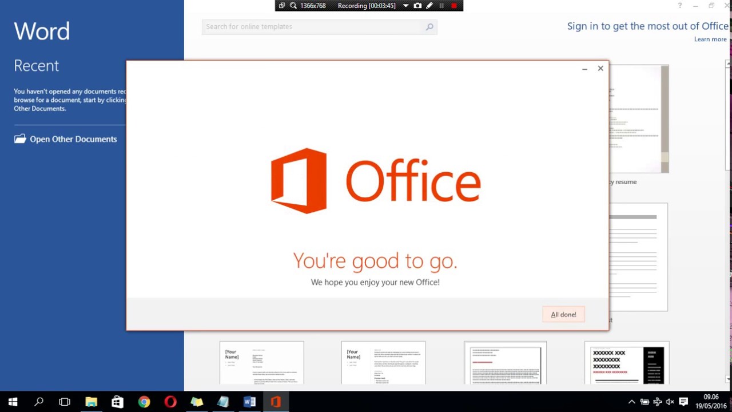Click the battery icon in system tray
Viewport: 732px width, 412px height.
pyautogui.click(x=645, y=402)
